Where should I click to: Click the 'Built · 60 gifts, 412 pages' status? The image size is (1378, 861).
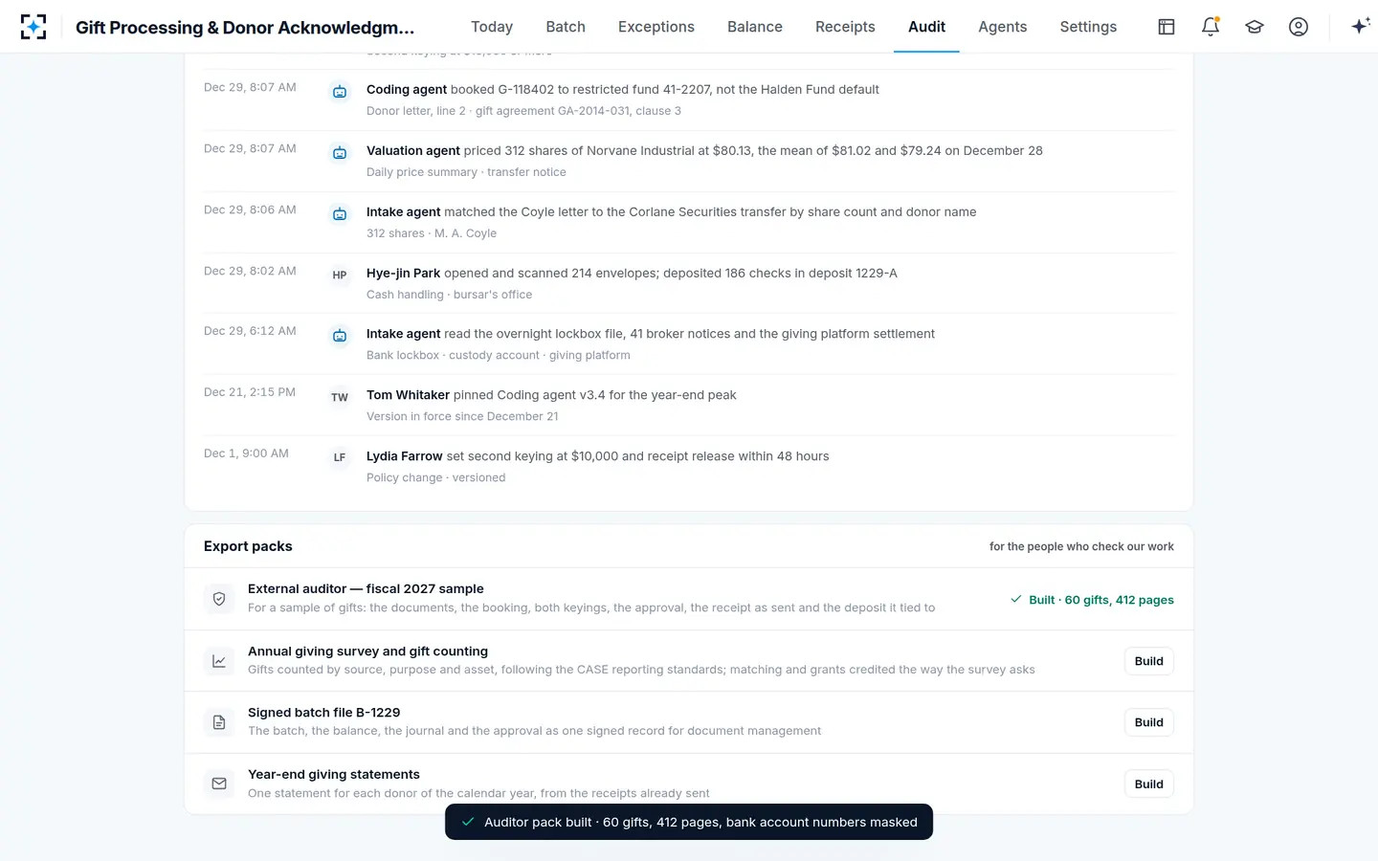1092,600
